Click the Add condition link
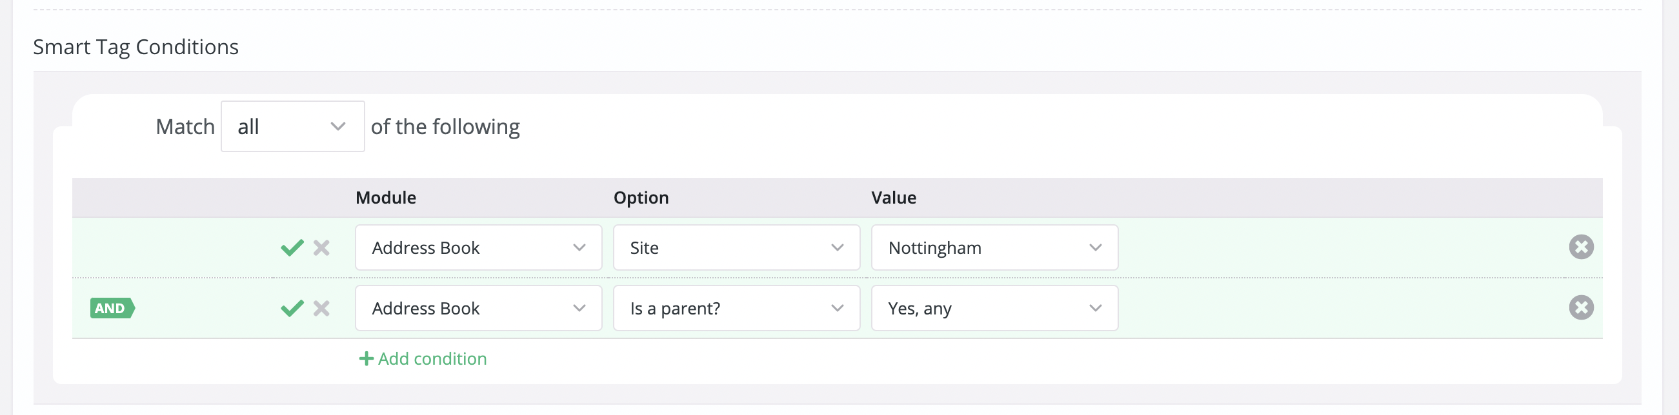 coord(432,359)
